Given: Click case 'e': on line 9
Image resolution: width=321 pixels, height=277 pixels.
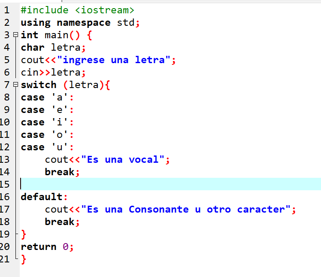Looking at the screenshot, I should (47, 110).
